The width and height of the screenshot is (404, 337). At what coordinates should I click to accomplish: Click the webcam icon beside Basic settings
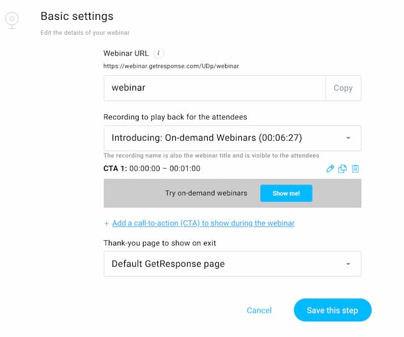[11, 19]
